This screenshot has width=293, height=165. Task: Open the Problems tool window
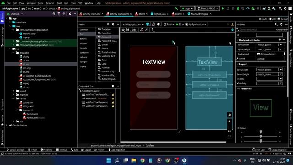(x=46, y=150)
